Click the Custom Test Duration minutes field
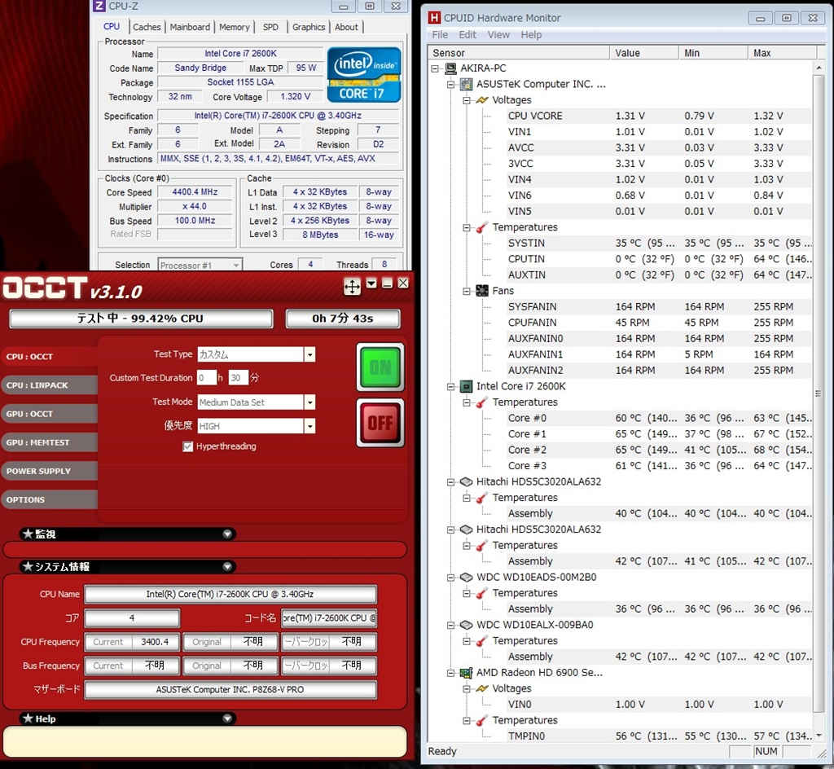 point(238,378)
